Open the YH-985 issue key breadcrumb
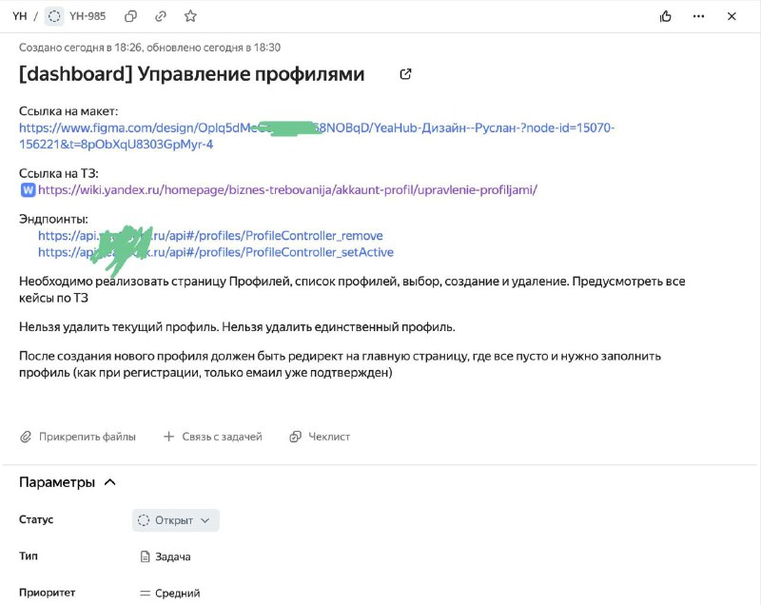This screenshot has width=761, height=605. pyautogui.click(x=88, y=16)
